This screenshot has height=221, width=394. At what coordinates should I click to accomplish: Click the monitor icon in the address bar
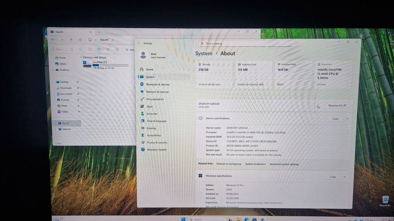[x=90, y=40]
